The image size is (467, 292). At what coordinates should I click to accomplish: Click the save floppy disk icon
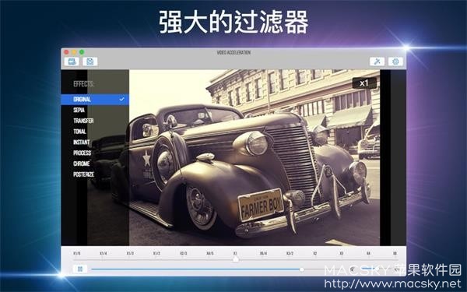click(90, 62)
